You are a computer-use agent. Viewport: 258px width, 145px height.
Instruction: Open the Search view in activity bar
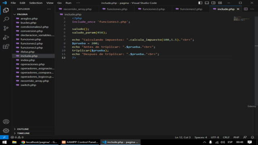[x=6, y=19]
